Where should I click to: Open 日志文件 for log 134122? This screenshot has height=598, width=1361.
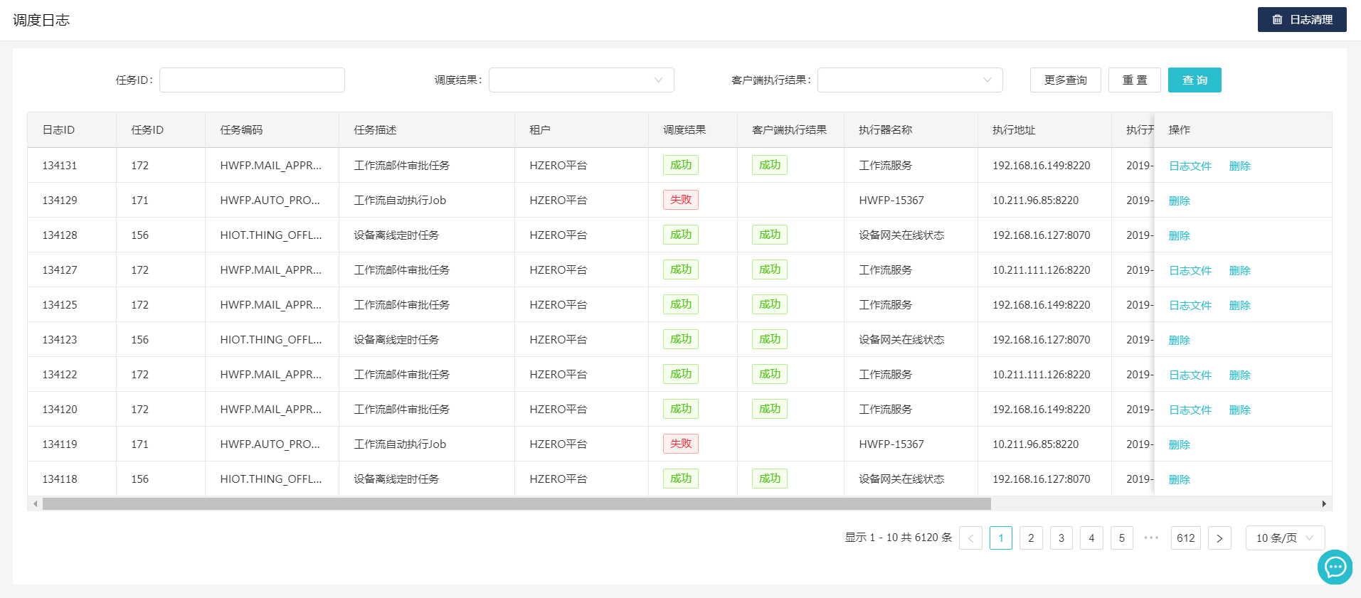1190,375
